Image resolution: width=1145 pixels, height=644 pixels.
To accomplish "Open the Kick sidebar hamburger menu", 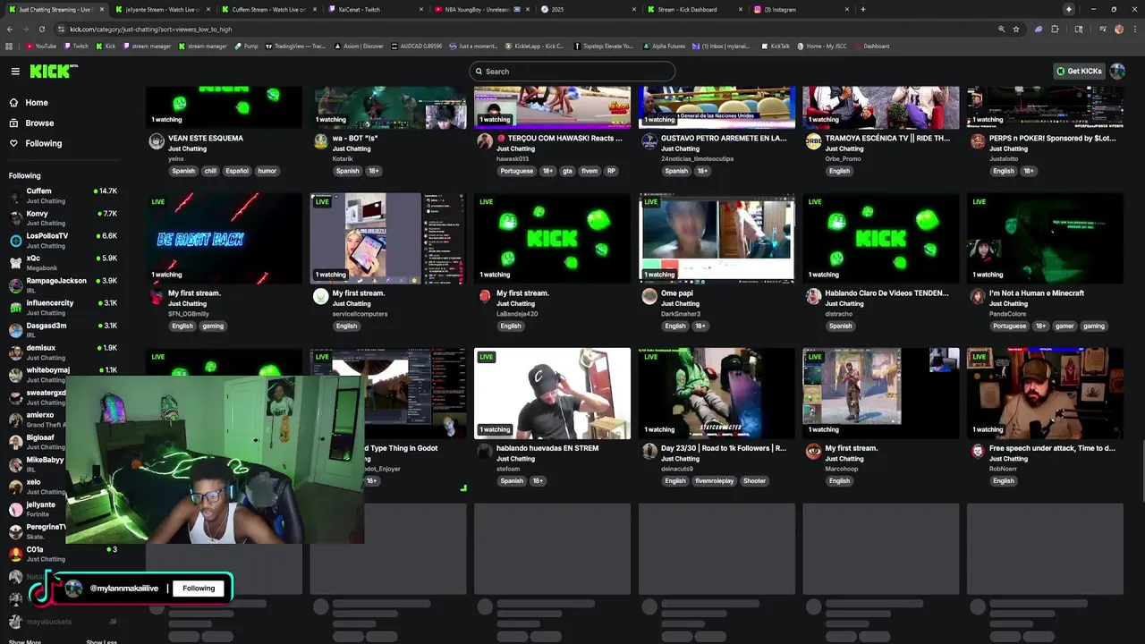I will click(x=15, y=72).
